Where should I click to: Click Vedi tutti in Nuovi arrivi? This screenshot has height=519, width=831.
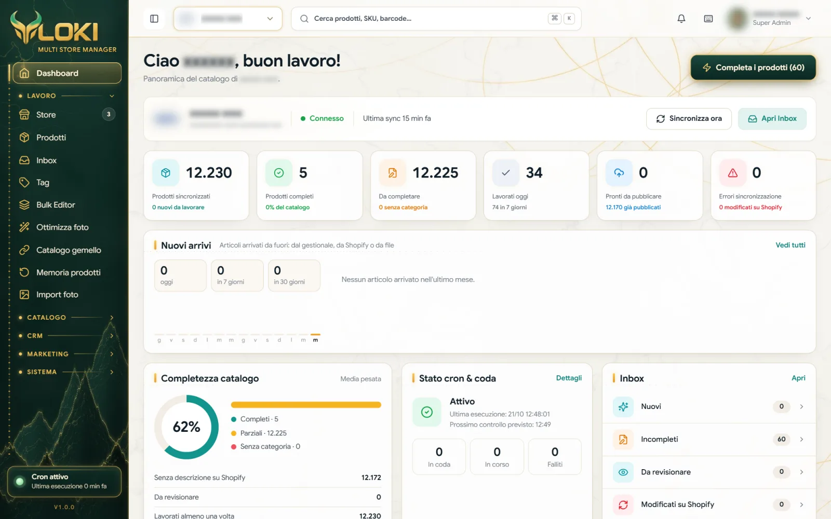click(790, 245)
